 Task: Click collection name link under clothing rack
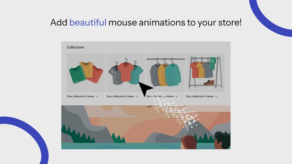(x=201, y=96)
